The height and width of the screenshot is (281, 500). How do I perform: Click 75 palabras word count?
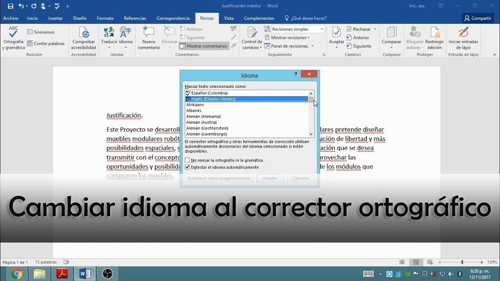coord(46,262)
